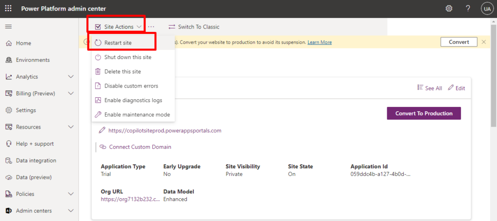Viewport: 497px width, 221px height.
Task: Choose Enable maintenance mode
Action: click(133, 115)
